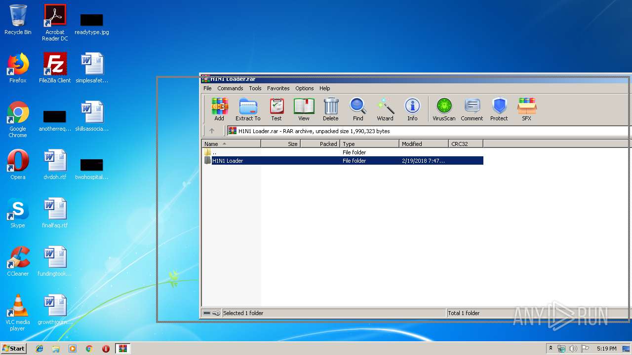
Task: Select the Skype desktop icon
Action: coord(18,213)
